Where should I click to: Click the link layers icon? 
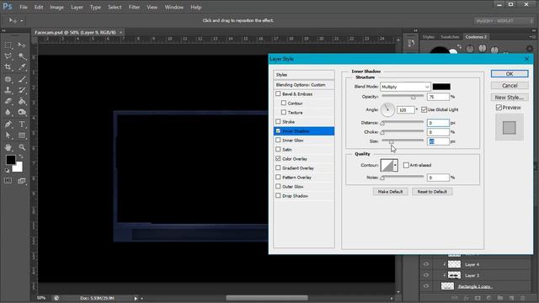455,298
